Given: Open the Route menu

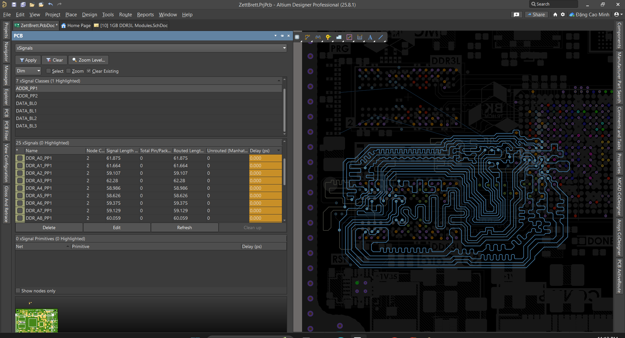Looking at the screenshot, I should click(125, 15).
